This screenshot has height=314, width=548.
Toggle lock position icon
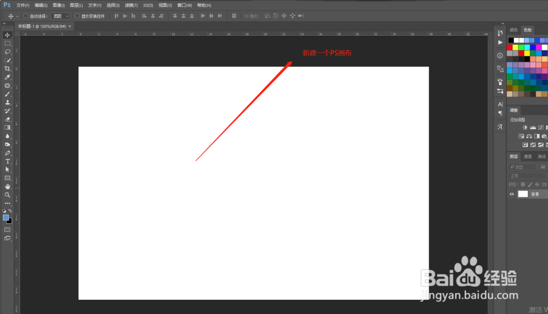pyautogui.click(x=537, y=184)
